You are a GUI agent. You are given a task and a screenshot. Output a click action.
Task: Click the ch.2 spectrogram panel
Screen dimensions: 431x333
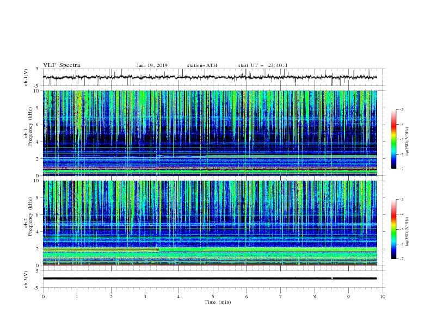[210, 223]
